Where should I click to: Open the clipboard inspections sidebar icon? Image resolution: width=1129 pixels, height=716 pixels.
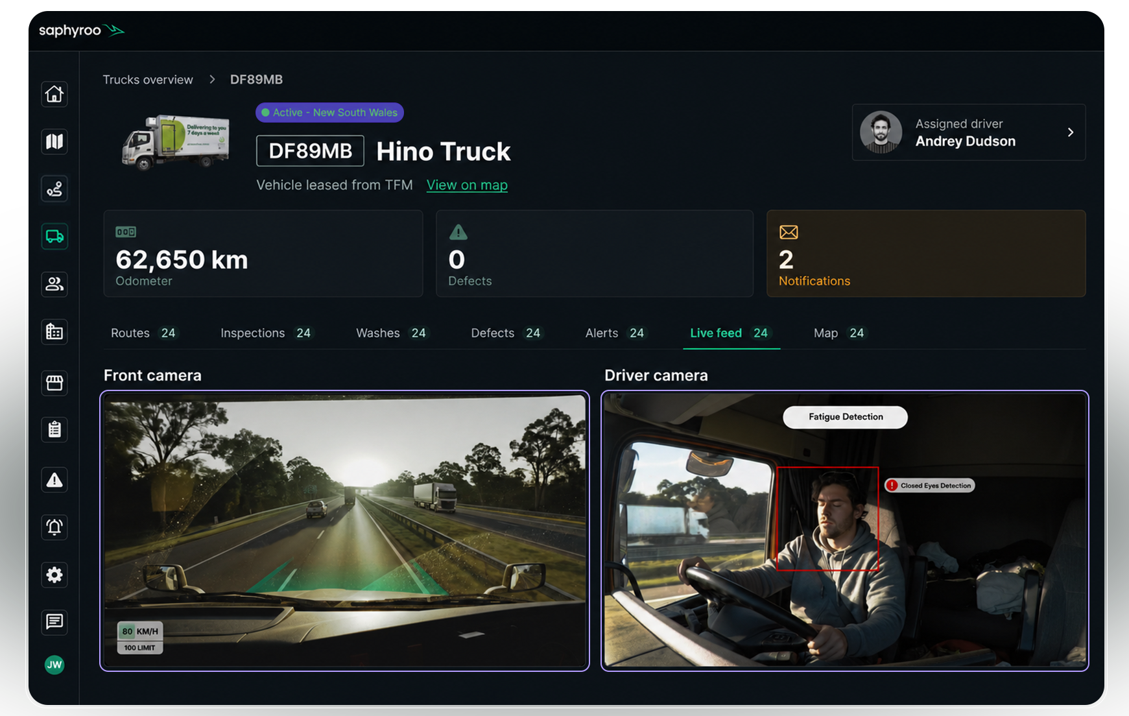pyautogui.click(x=54, y=429)
